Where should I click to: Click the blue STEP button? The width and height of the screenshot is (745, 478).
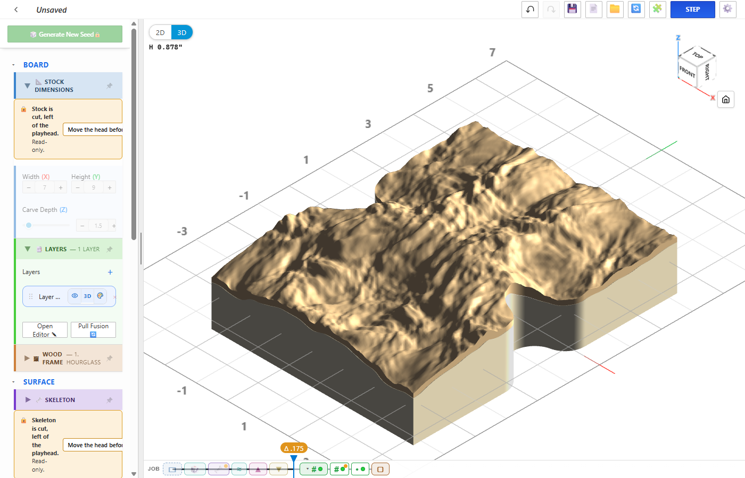692,10
